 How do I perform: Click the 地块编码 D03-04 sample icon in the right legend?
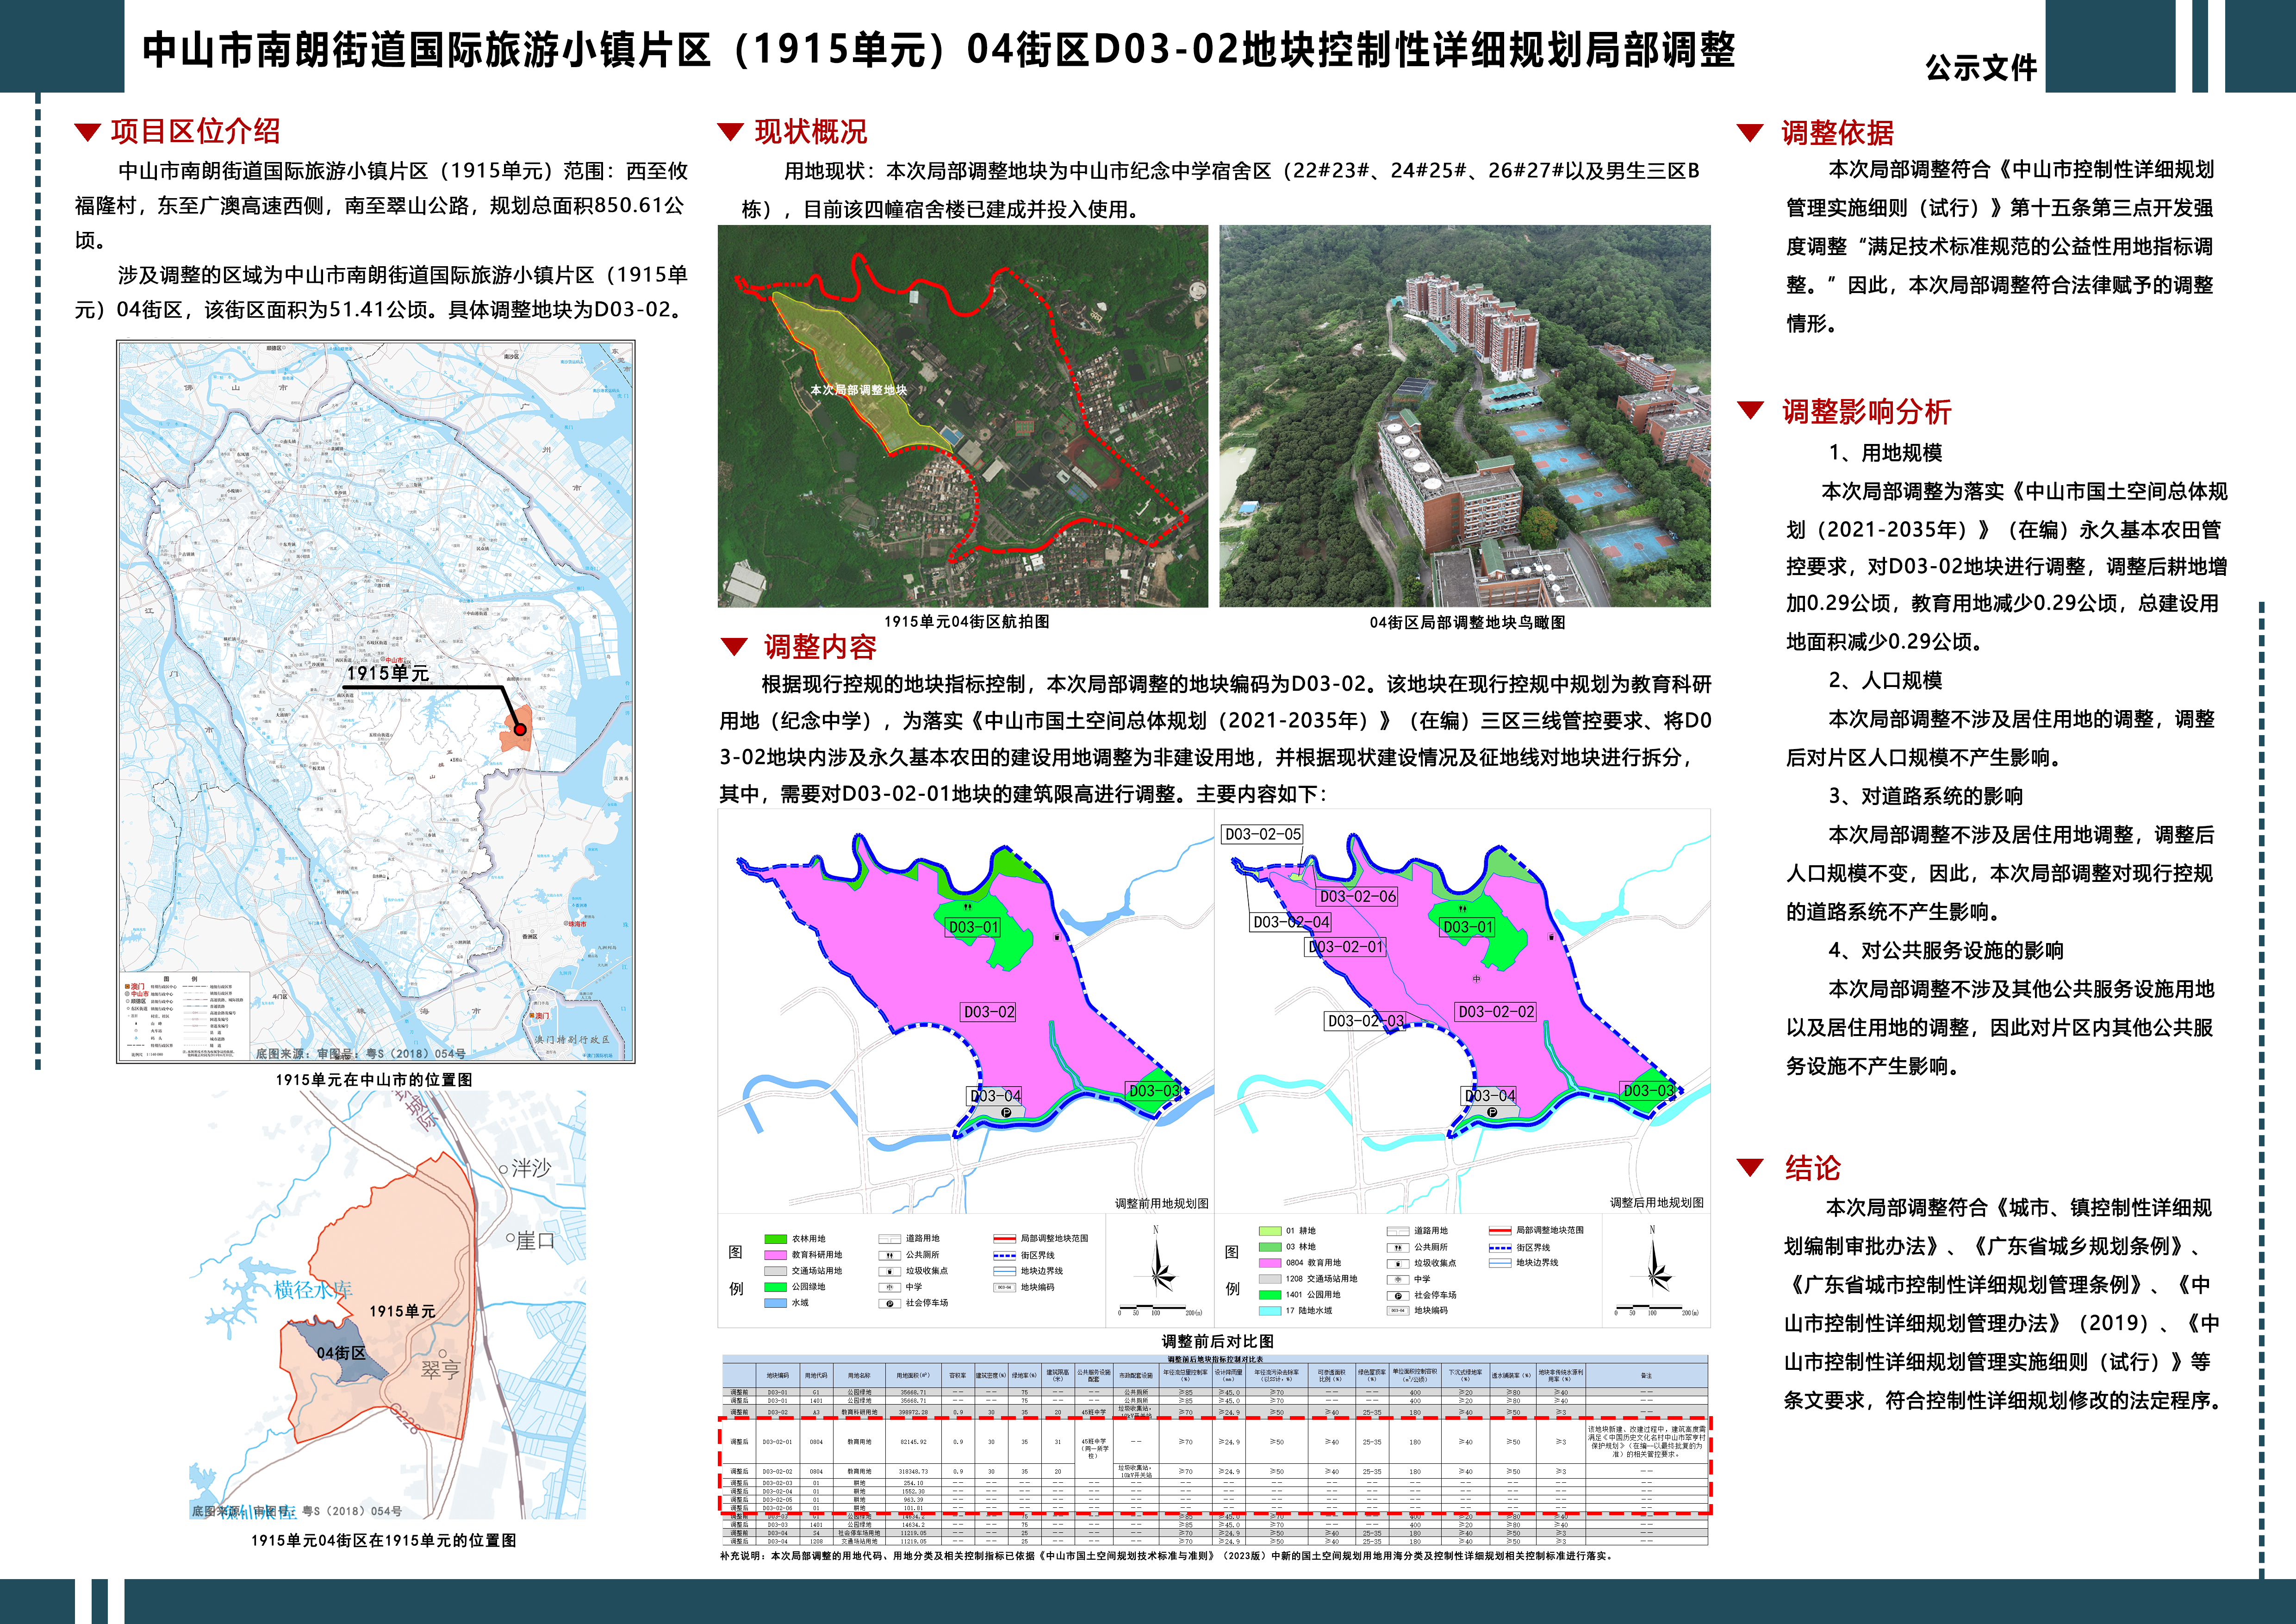tap(1397, 1311)
